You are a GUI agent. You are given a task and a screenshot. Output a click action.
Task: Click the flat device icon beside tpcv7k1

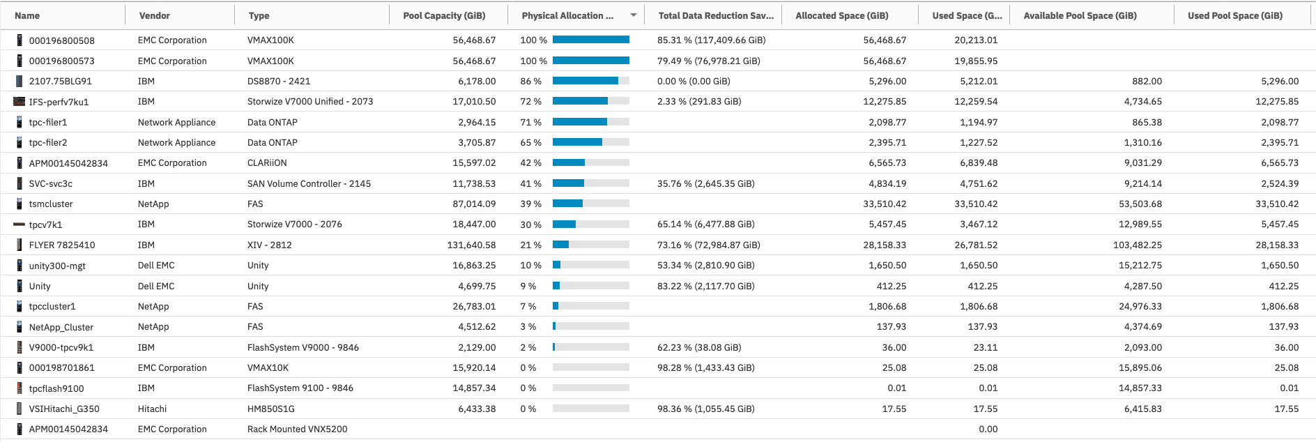click(20, 224)
